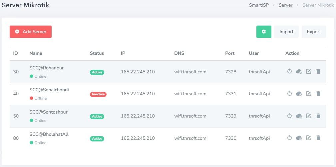This screenshot has height=167, width=336.
Task: Toggle Inactive status badge for SCC@Sonaichondi
Action: tap(98, 94)
